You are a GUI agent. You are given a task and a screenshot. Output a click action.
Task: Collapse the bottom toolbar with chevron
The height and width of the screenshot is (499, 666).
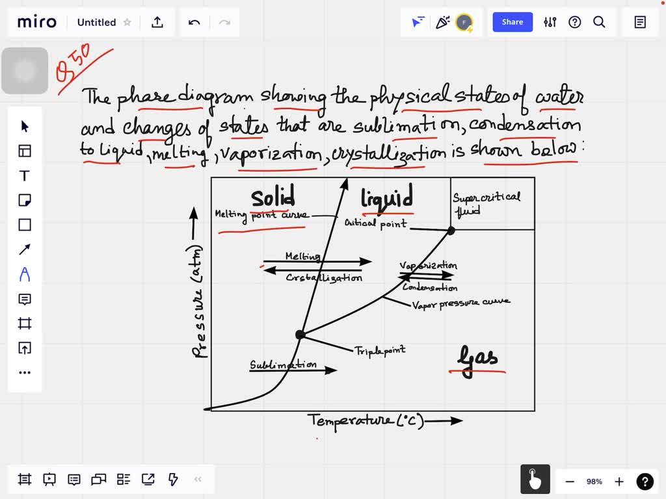coord(198,479)
